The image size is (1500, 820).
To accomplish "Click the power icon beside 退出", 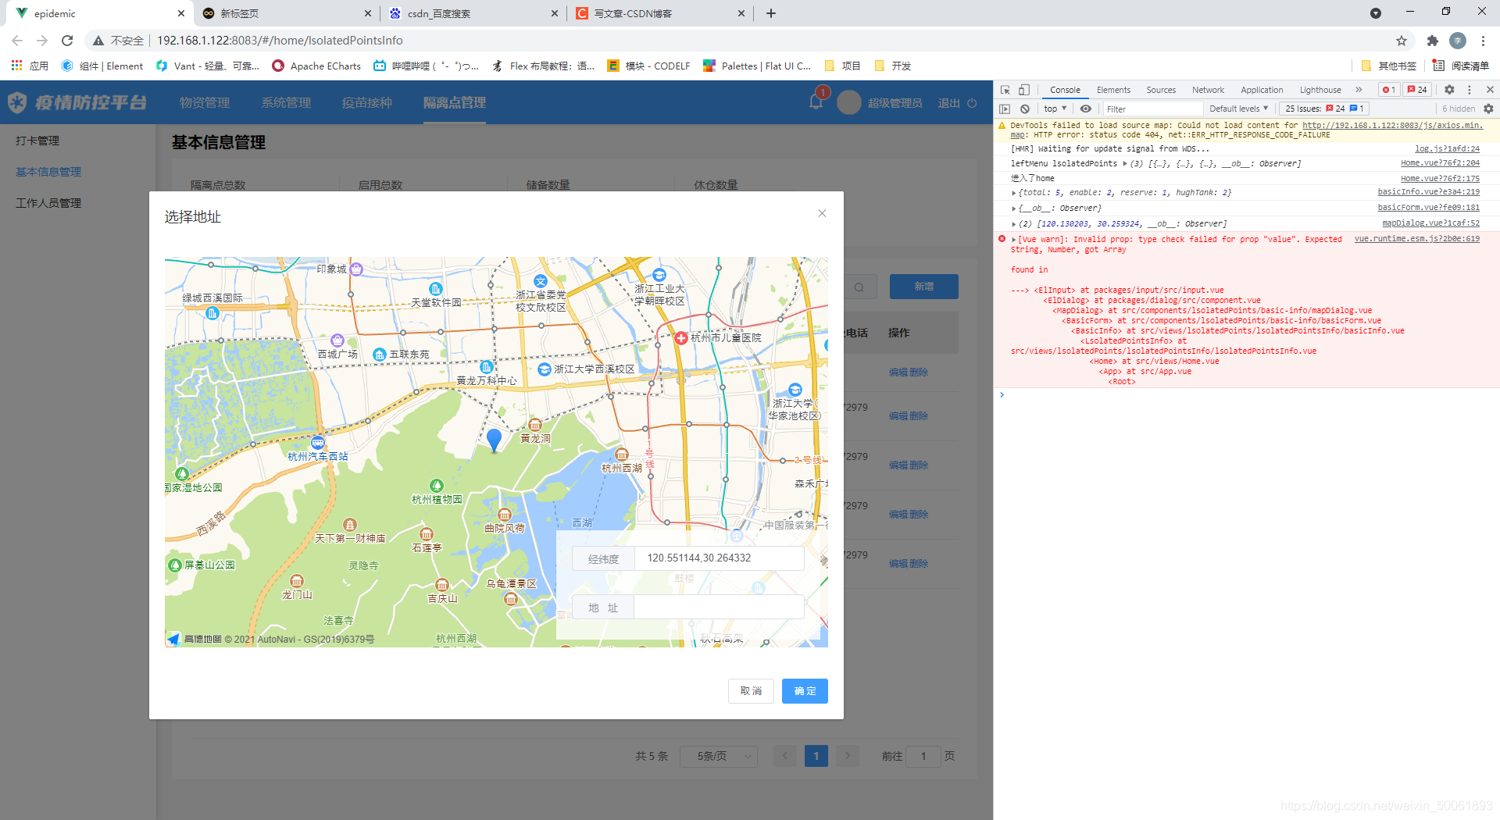I will [x=972, y=103].
